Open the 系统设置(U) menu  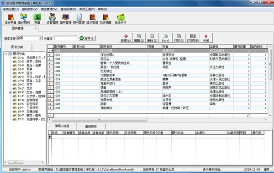(x=11, y=9)
